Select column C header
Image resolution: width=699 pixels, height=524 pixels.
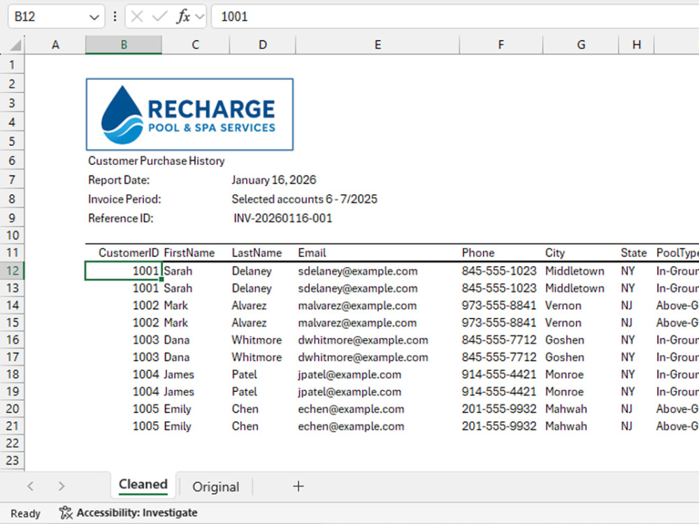coord(195,45)
